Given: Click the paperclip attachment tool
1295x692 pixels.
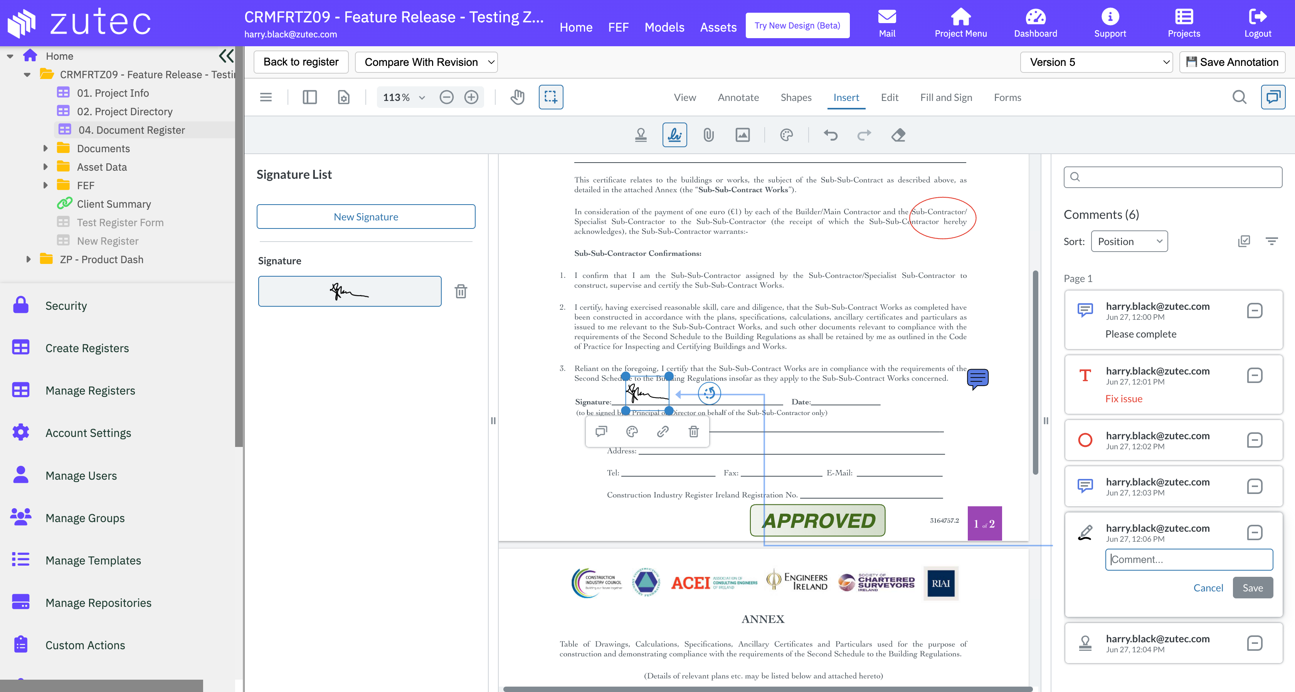Looking at the screenshot, I should click(x=708, y=135).
